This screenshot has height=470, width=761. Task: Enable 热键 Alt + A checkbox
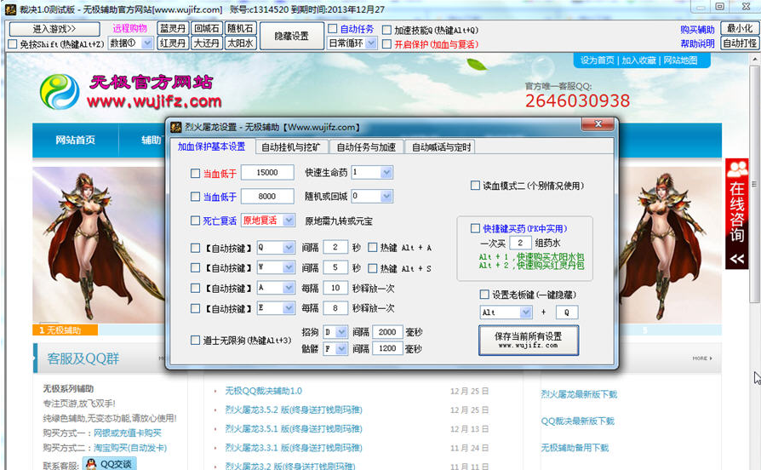[372, 248]
